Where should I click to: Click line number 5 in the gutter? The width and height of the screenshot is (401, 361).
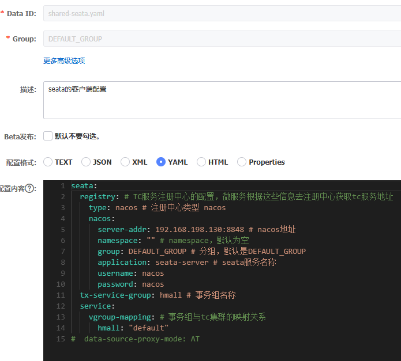point(63,230)
